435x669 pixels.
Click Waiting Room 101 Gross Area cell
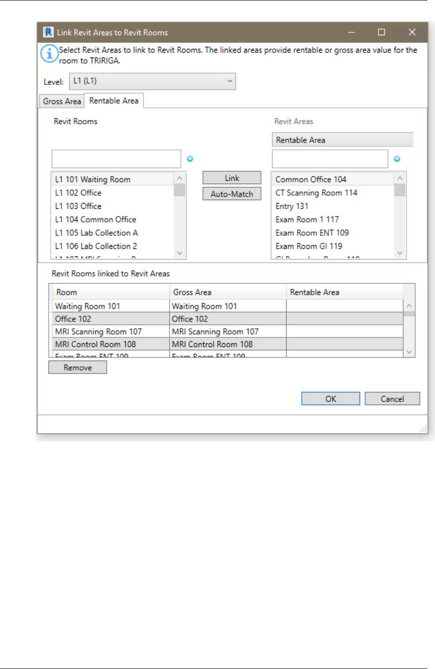point(228,306)
